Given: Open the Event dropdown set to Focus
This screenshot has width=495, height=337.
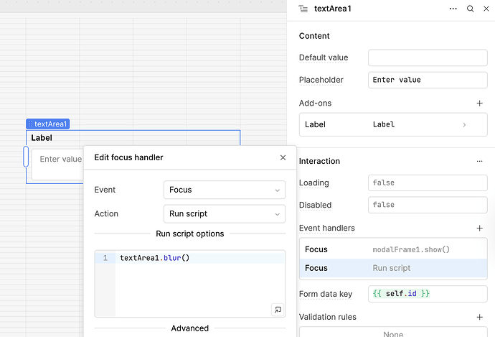Looking at the screenshot, I should (x=224, y=190).
